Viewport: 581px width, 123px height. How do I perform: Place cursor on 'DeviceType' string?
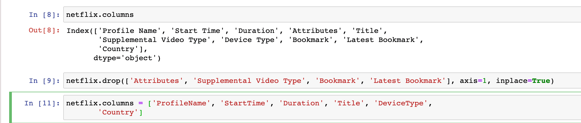[x=401, y=103]
